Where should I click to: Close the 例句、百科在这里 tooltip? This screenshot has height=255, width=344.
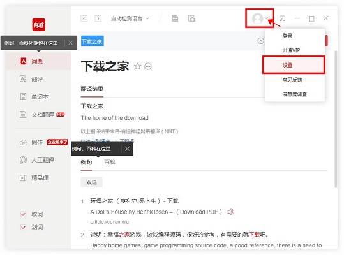[127, 149]
